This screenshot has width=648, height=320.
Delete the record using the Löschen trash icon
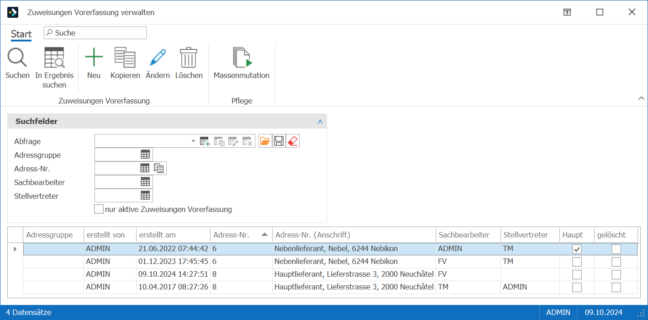pyautogui.click(x=189, y=58)
